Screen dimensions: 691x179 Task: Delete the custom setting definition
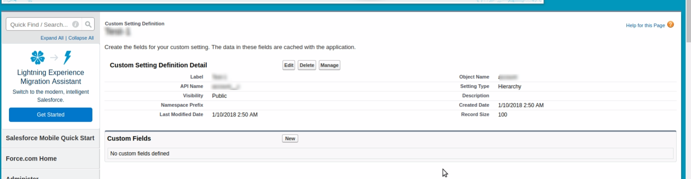coord(307,65)
